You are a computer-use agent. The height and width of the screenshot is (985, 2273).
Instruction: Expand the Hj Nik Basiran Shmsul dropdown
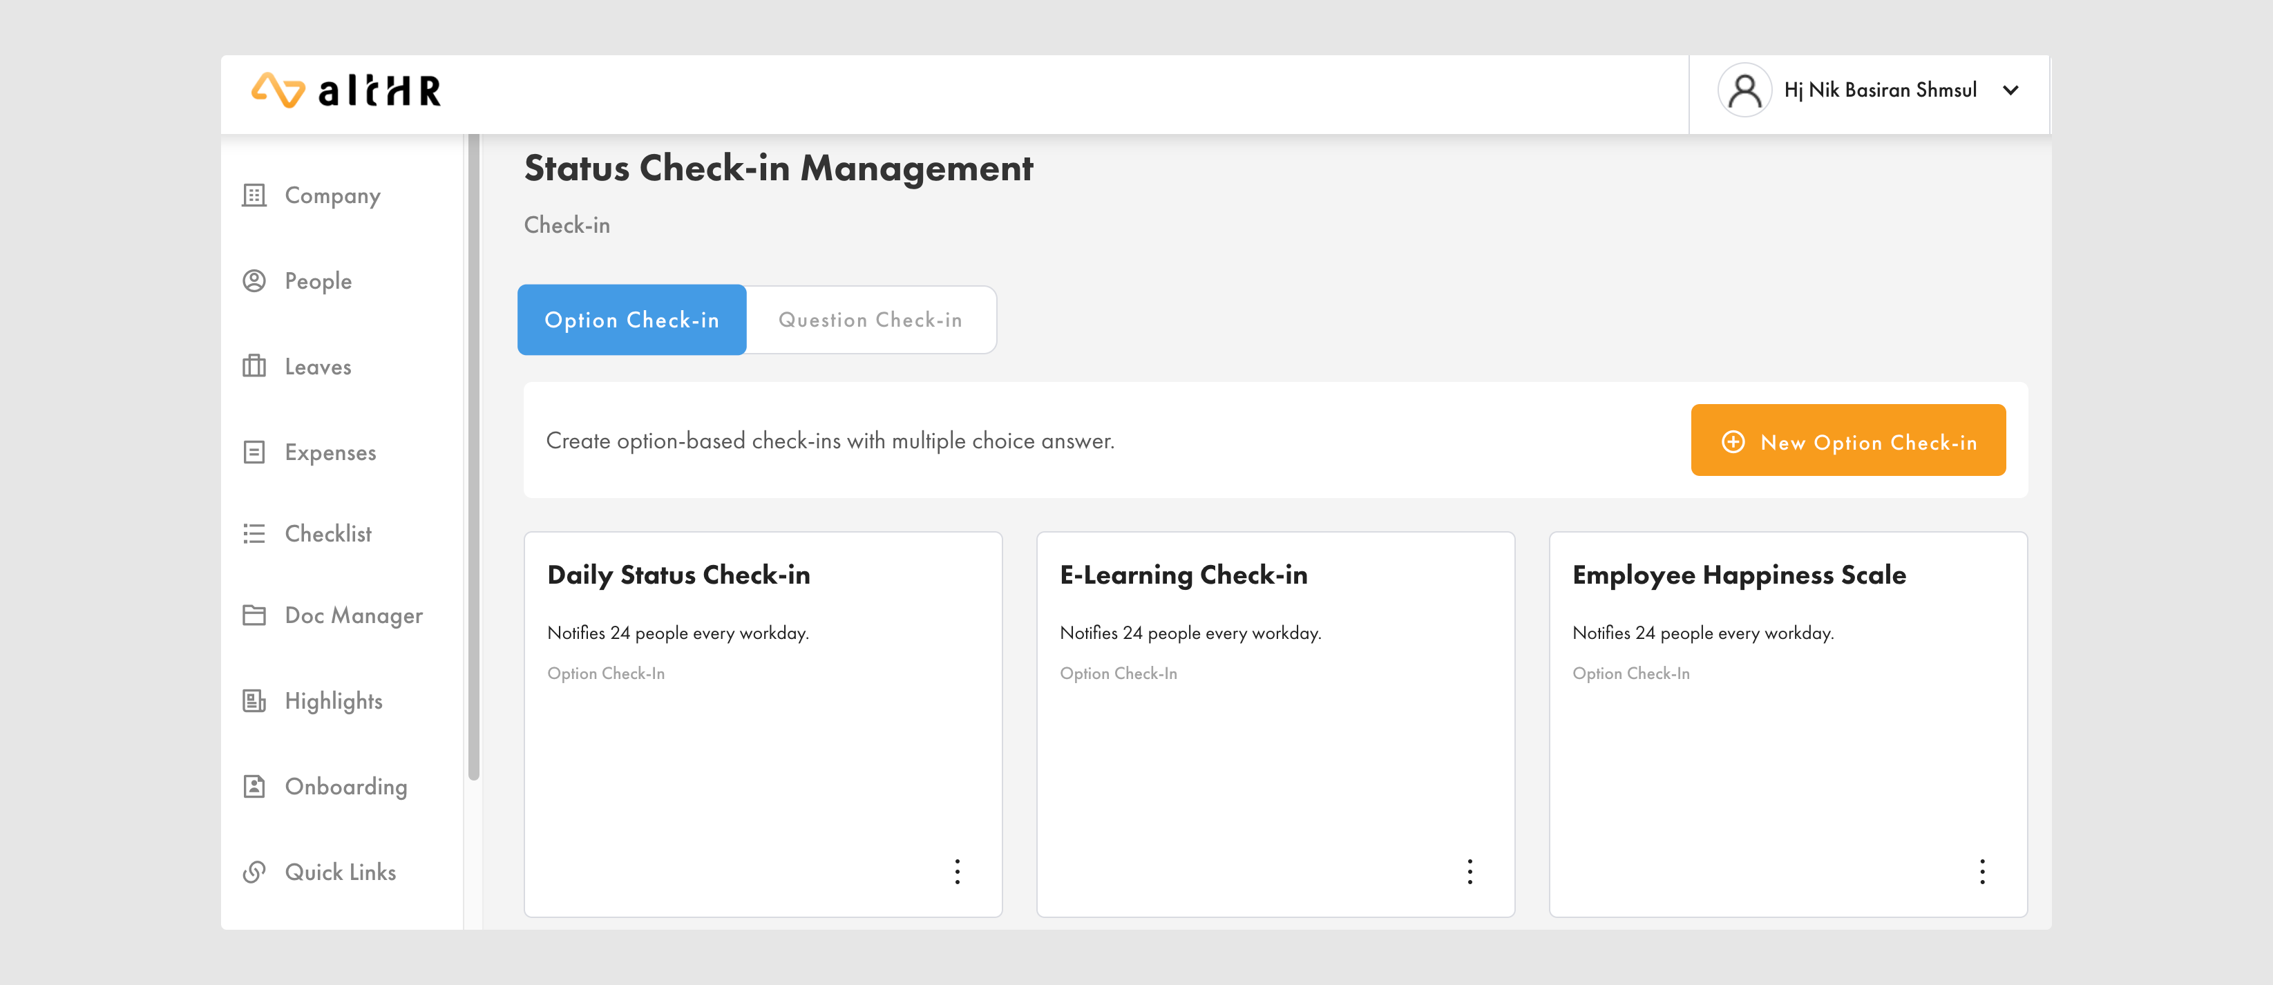pos(2010,90)
